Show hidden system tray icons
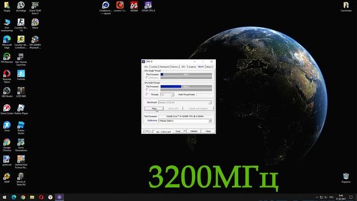The width and height of the screenshot is (357, 201). click(x=317, y=197)
